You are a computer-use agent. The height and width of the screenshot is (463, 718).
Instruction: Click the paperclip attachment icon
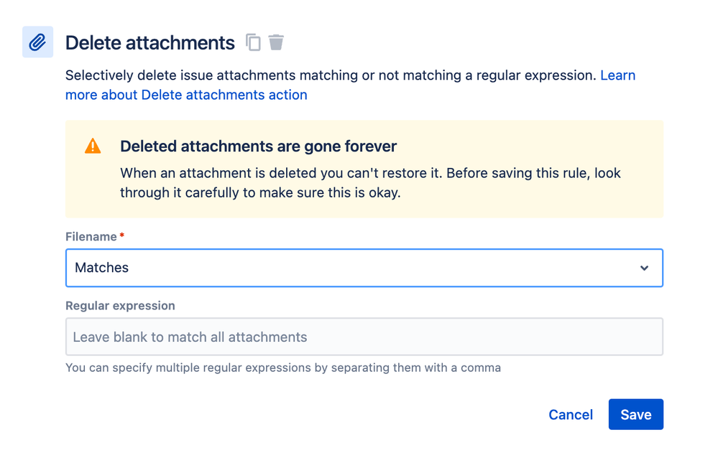[37, 42]
